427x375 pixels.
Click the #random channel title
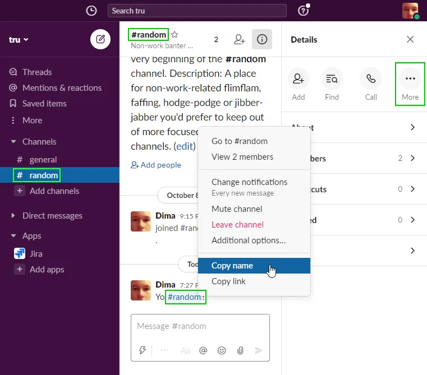[149, 35]
